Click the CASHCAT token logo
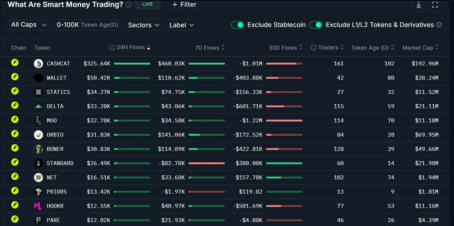454x226 pixels. click(x=39, y=63)
